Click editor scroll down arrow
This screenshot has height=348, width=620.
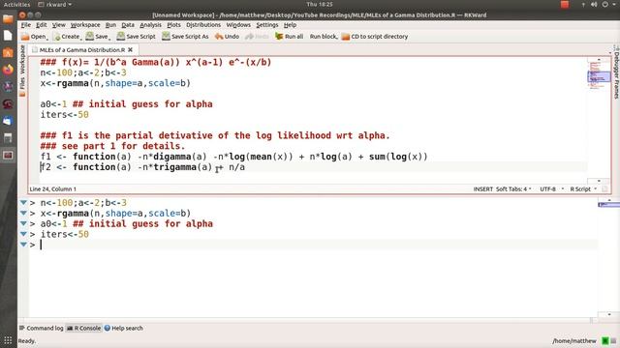pyautogui.click(x=599, y=181)
